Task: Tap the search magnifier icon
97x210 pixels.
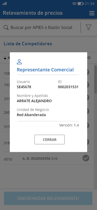Action: click(6, 28)
